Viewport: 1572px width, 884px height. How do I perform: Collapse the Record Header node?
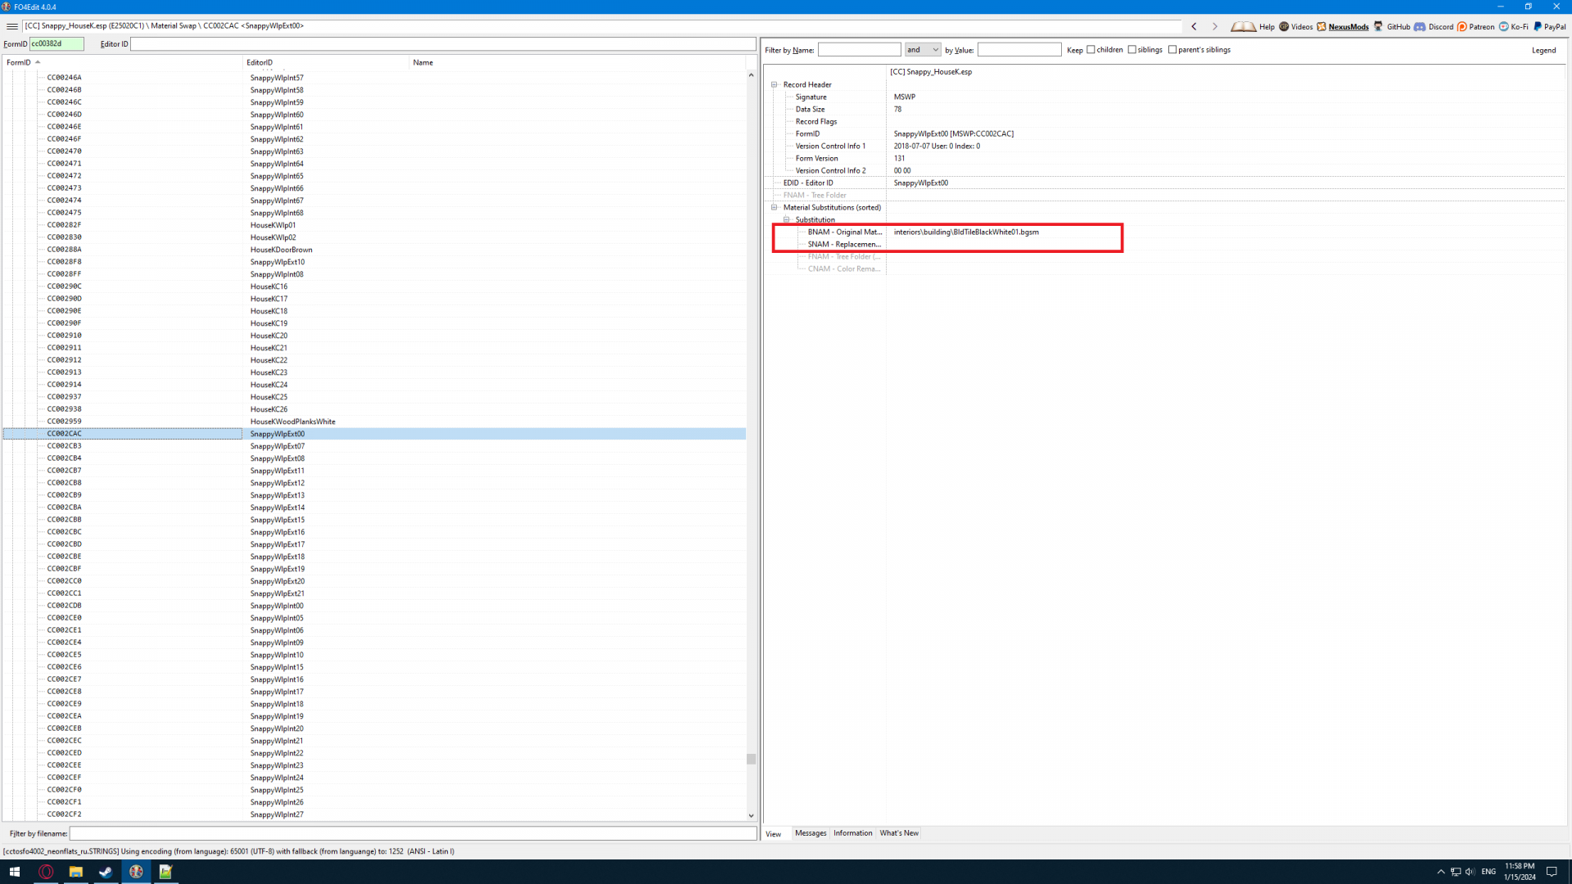[x=774, y=84]
